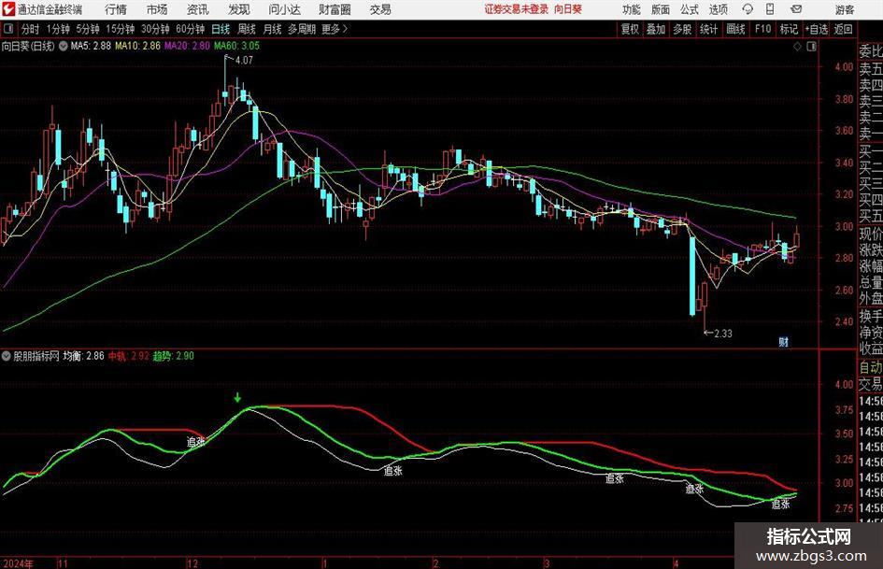This screenshot has width=883, height=569.
Task: Click the 趋势: 2.90 indicator value
Action: [174, 356]
